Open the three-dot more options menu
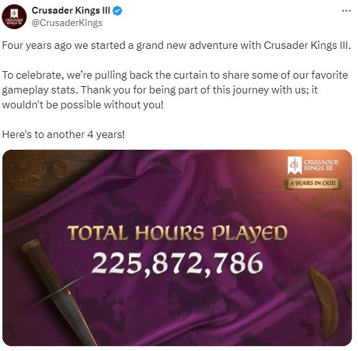Screen dimensions: 358x351 pos(346,11)
